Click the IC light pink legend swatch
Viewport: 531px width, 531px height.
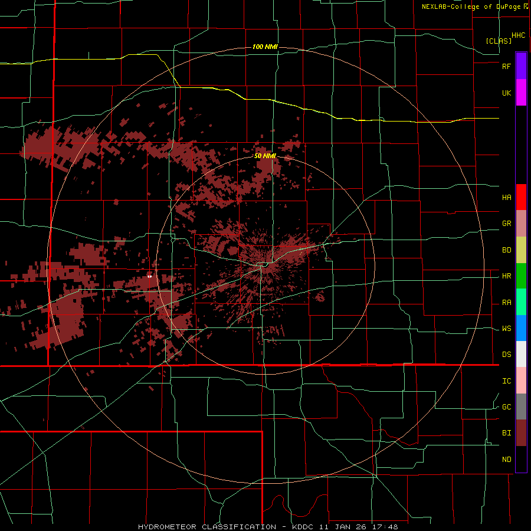pos(521,381)
